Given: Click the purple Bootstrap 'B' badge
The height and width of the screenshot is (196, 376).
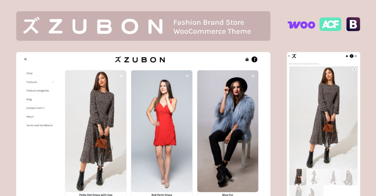Looking at the screenshot, I should pos(353,24).
